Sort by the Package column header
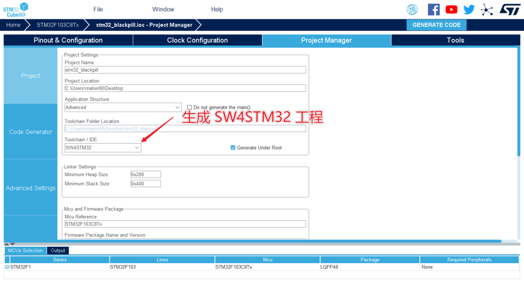This screenshot has width=524, height=283. click(370, 260)
